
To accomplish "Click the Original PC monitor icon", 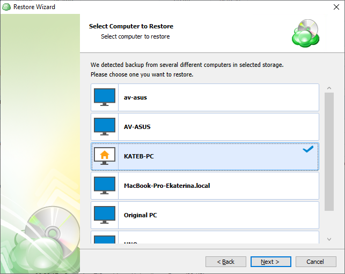I will tap(105, 215).
